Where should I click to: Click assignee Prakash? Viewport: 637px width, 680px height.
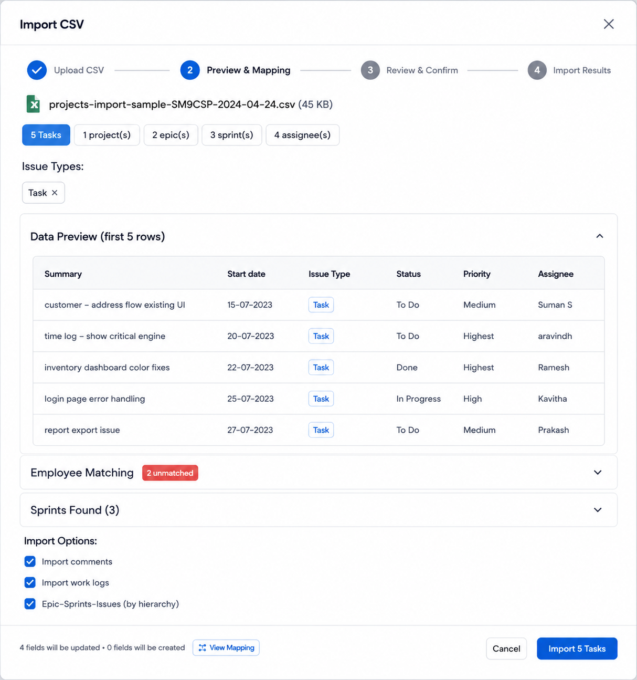(554, 430)
